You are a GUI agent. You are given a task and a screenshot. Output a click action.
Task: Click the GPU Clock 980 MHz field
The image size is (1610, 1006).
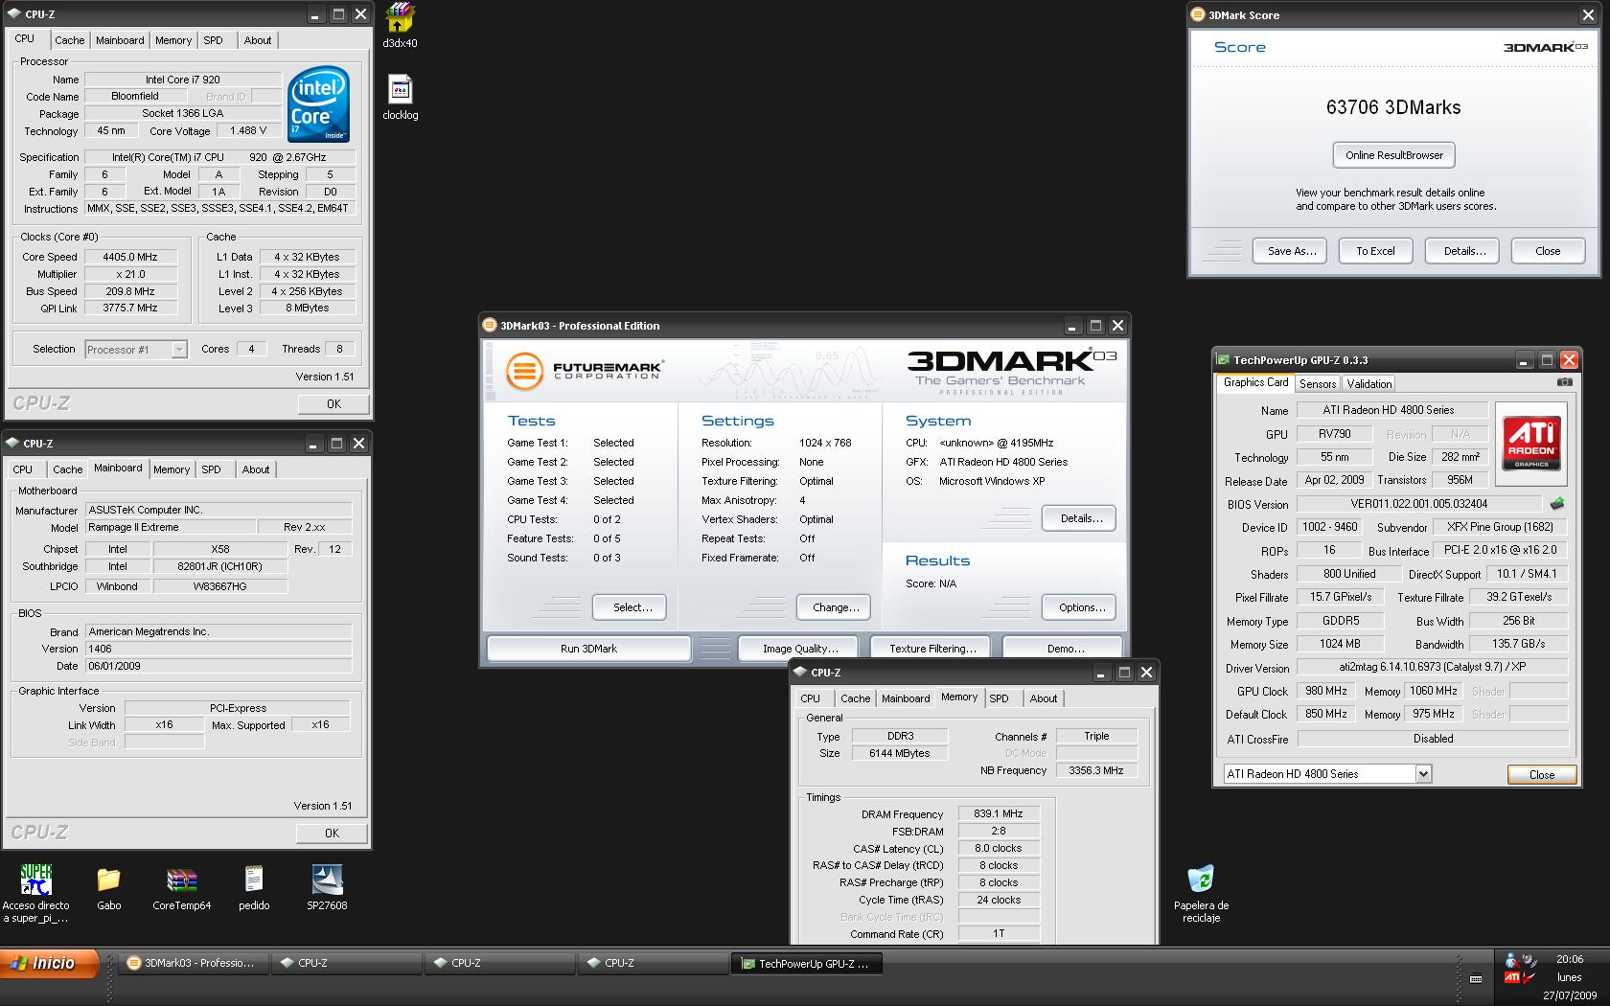coord(1326,691)
